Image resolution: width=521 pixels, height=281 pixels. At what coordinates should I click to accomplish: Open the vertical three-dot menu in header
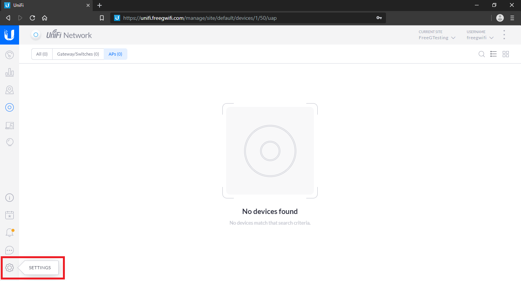click(504, 35)
